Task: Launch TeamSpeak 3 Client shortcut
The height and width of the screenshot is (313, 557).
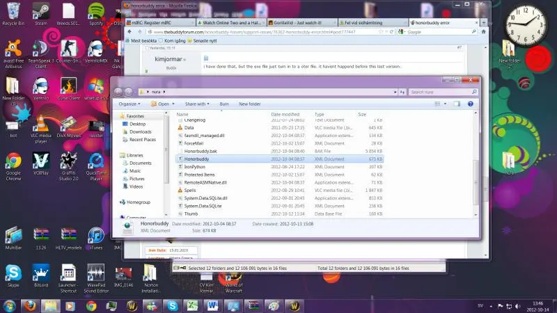Action: coord(41,54)
